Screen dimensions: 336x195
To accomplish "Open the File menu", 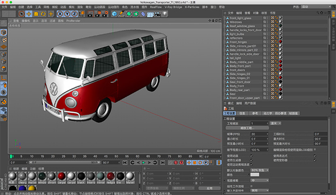I will [4, 7].
